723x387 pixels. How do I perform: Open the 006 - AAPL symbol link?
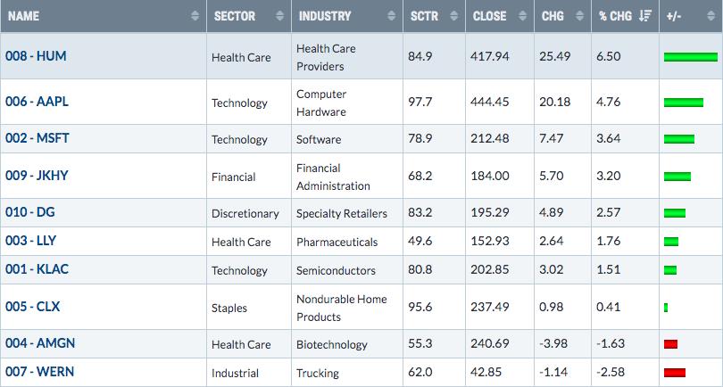tap(37, 102)
